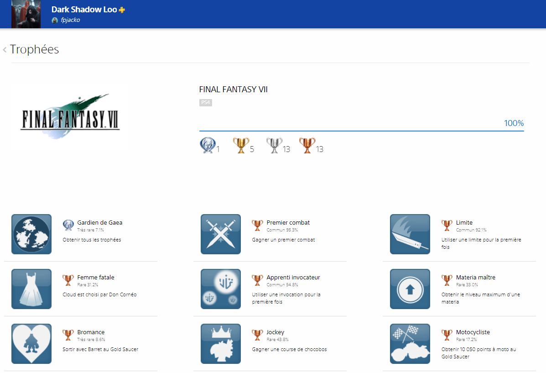
Task: Click the 'Cloud est choisi par Don Cornéo' text
Action: (99, 294)
